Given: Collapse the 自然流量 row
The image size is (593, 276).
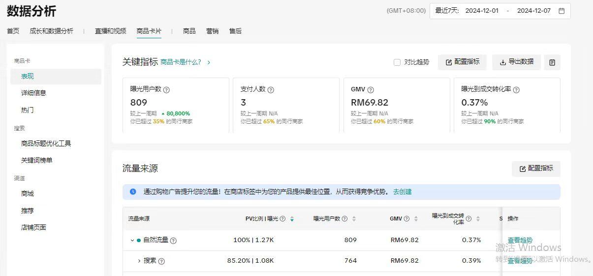Looking at the screenshot, I should (x=132, y=241).
